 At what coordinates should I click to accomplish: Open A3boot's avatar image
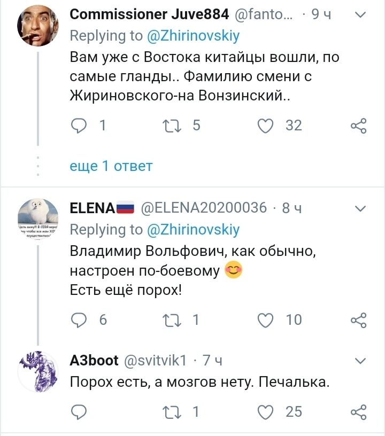37,371
